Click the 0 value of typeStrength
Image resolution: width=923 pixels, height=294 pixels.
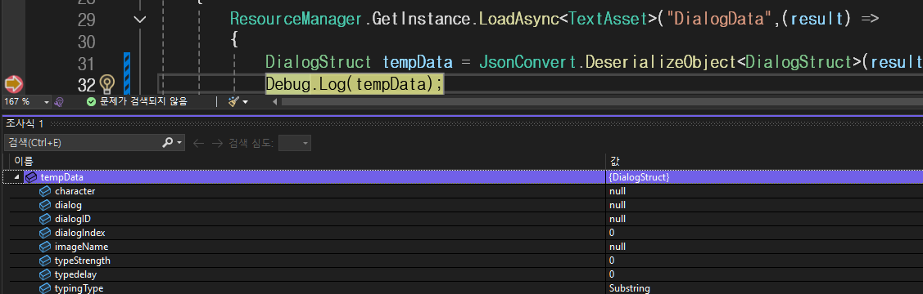coord(613,261)
